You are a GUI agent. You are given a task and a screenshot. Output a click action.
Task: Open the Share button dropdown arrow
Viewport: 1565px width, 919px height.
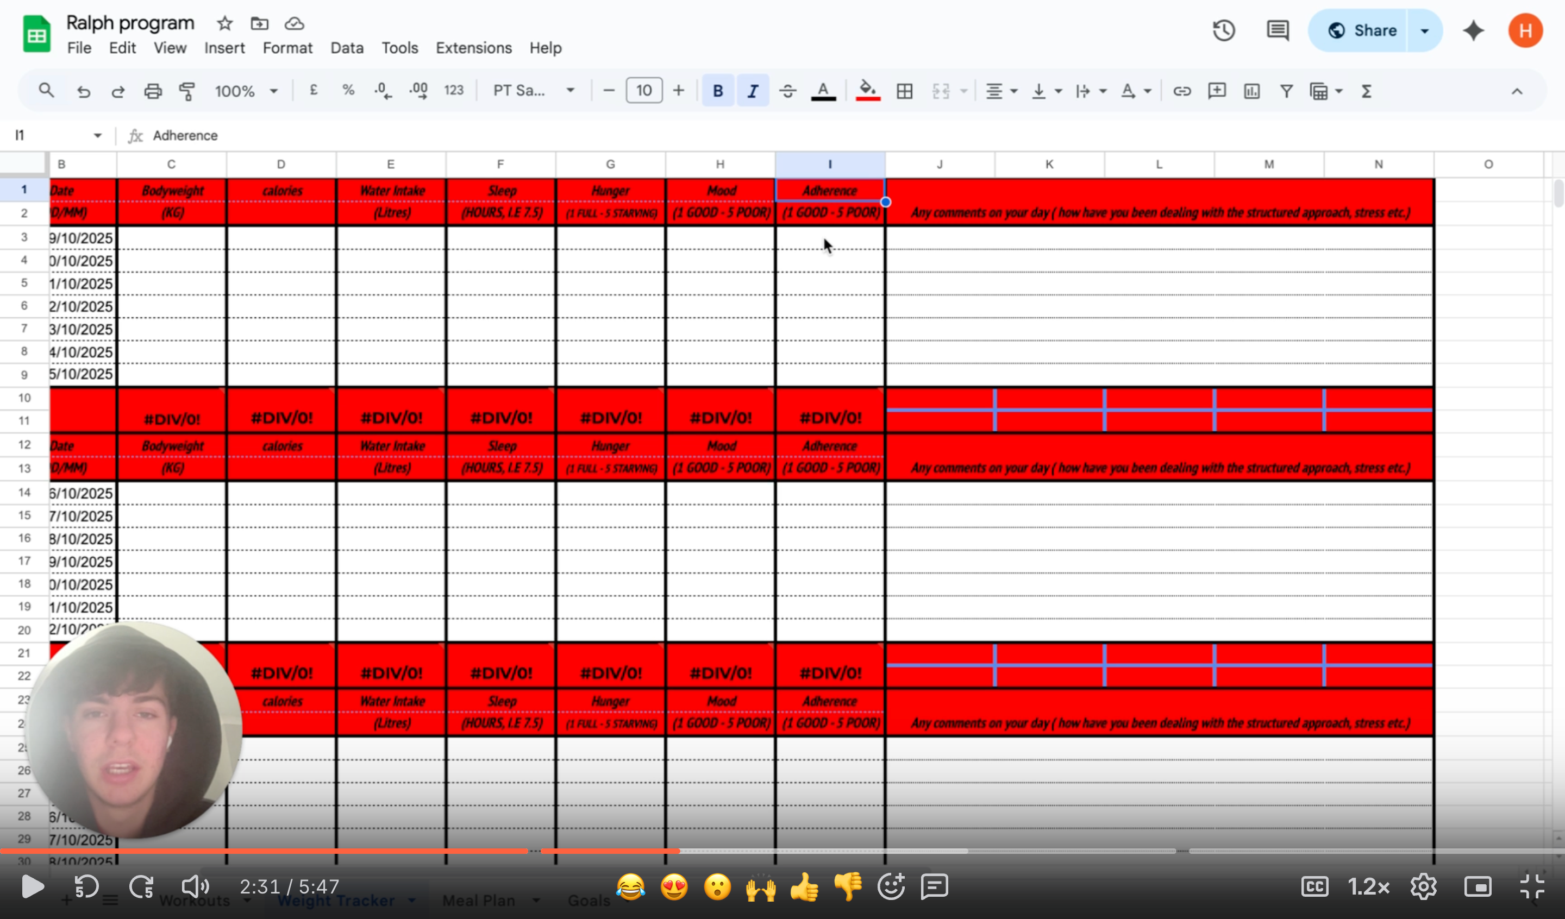(1425, 30)
